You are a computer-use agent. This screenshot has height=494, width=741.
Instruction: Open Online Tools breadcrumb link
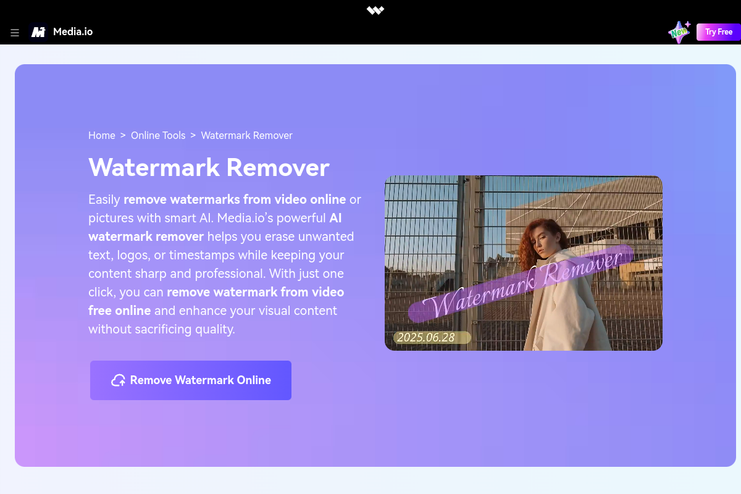click(158, 135)
